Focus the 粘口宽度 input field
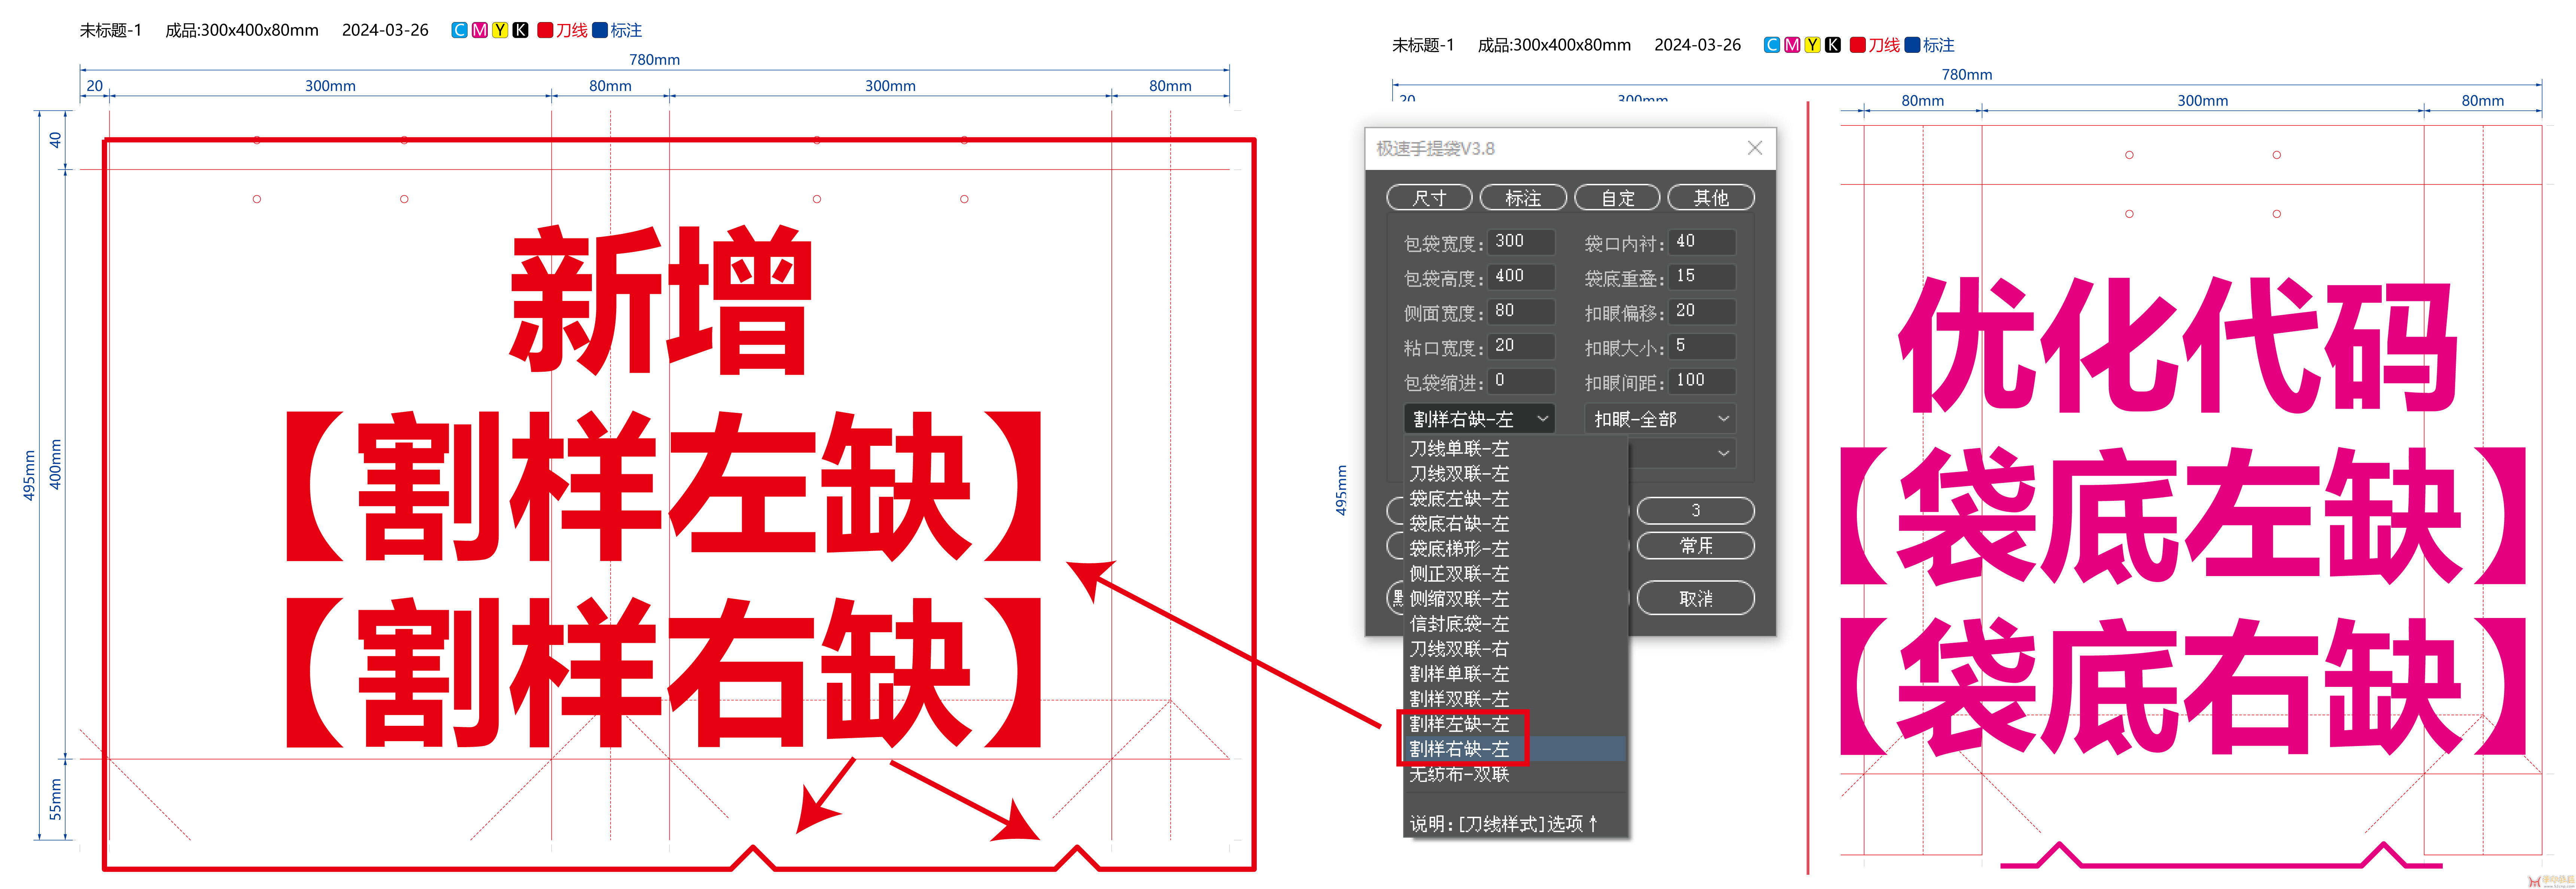 [x=1521, y=347]
